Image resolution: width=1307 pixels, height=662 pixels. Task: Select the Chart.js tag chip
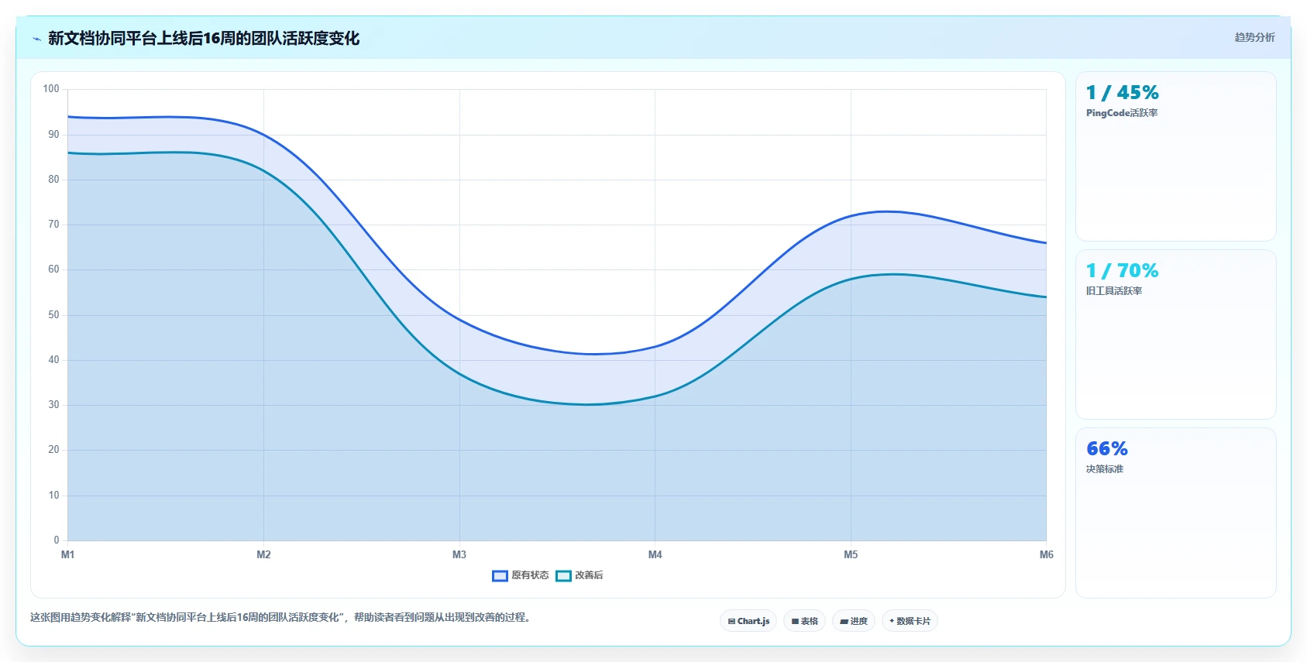pyautogui.click(x=748, y=621)
